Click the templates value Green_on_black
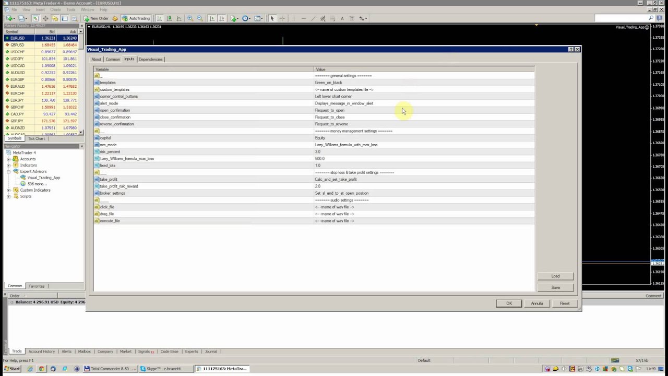The width and height of the screenshot is (668, 376). tap(328, 83)
